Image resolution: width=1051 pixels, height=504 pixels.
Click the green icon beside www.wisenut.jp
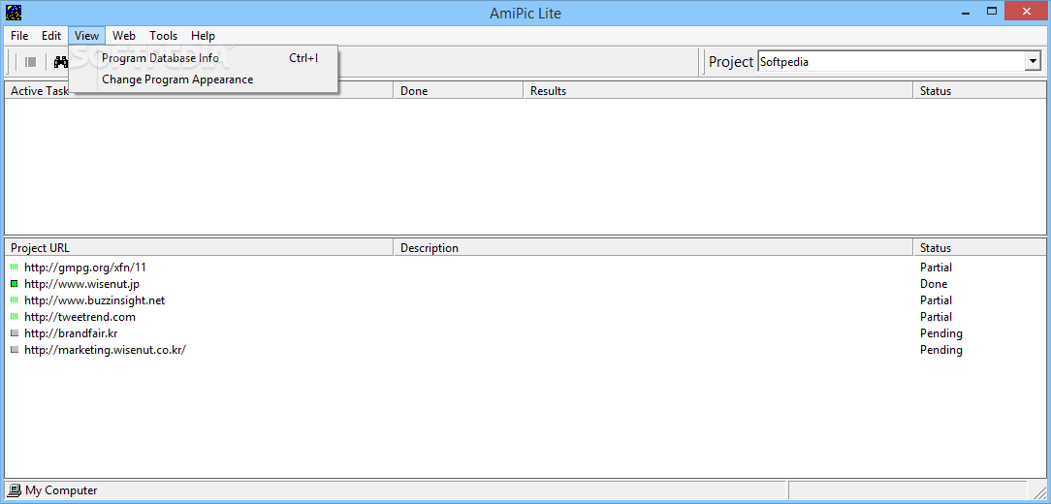[15, 283]
